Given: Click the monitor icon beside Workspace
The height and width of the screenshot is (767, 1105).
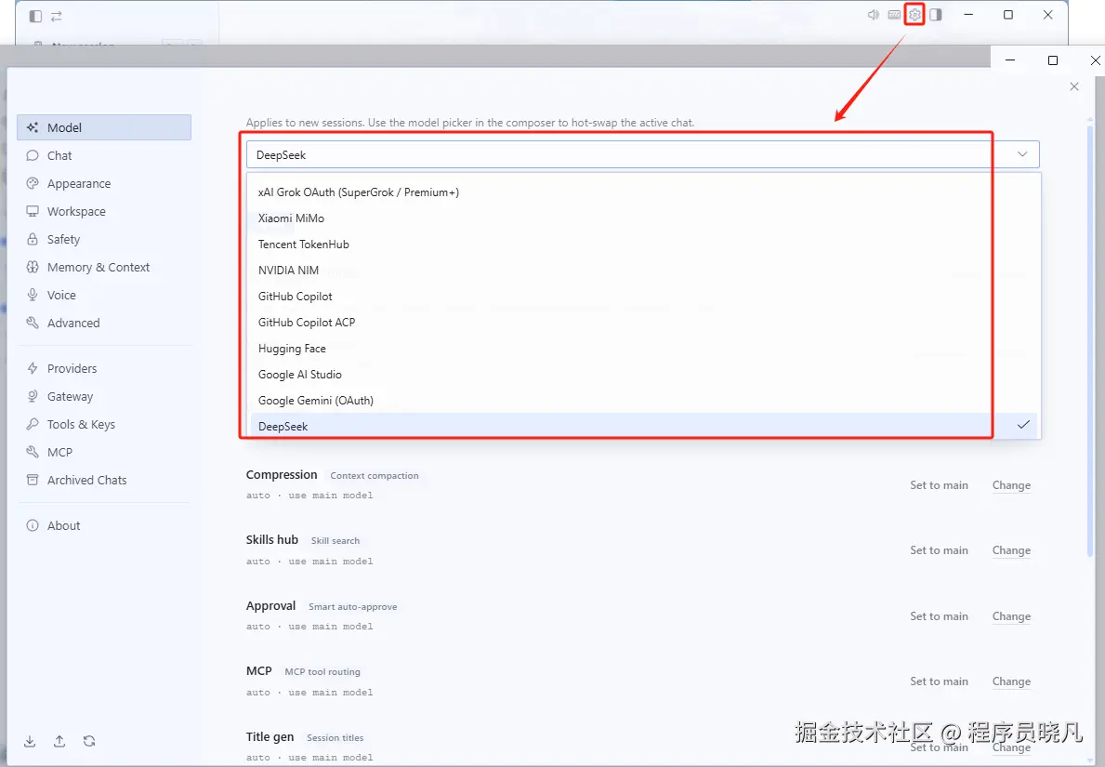Looking at the screenshot, I should 33,211.
